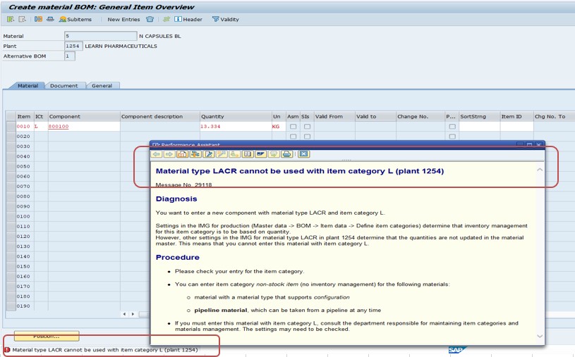Select row 0030 using its row selector
Screen dimensions: 575x357
point(11,146)
